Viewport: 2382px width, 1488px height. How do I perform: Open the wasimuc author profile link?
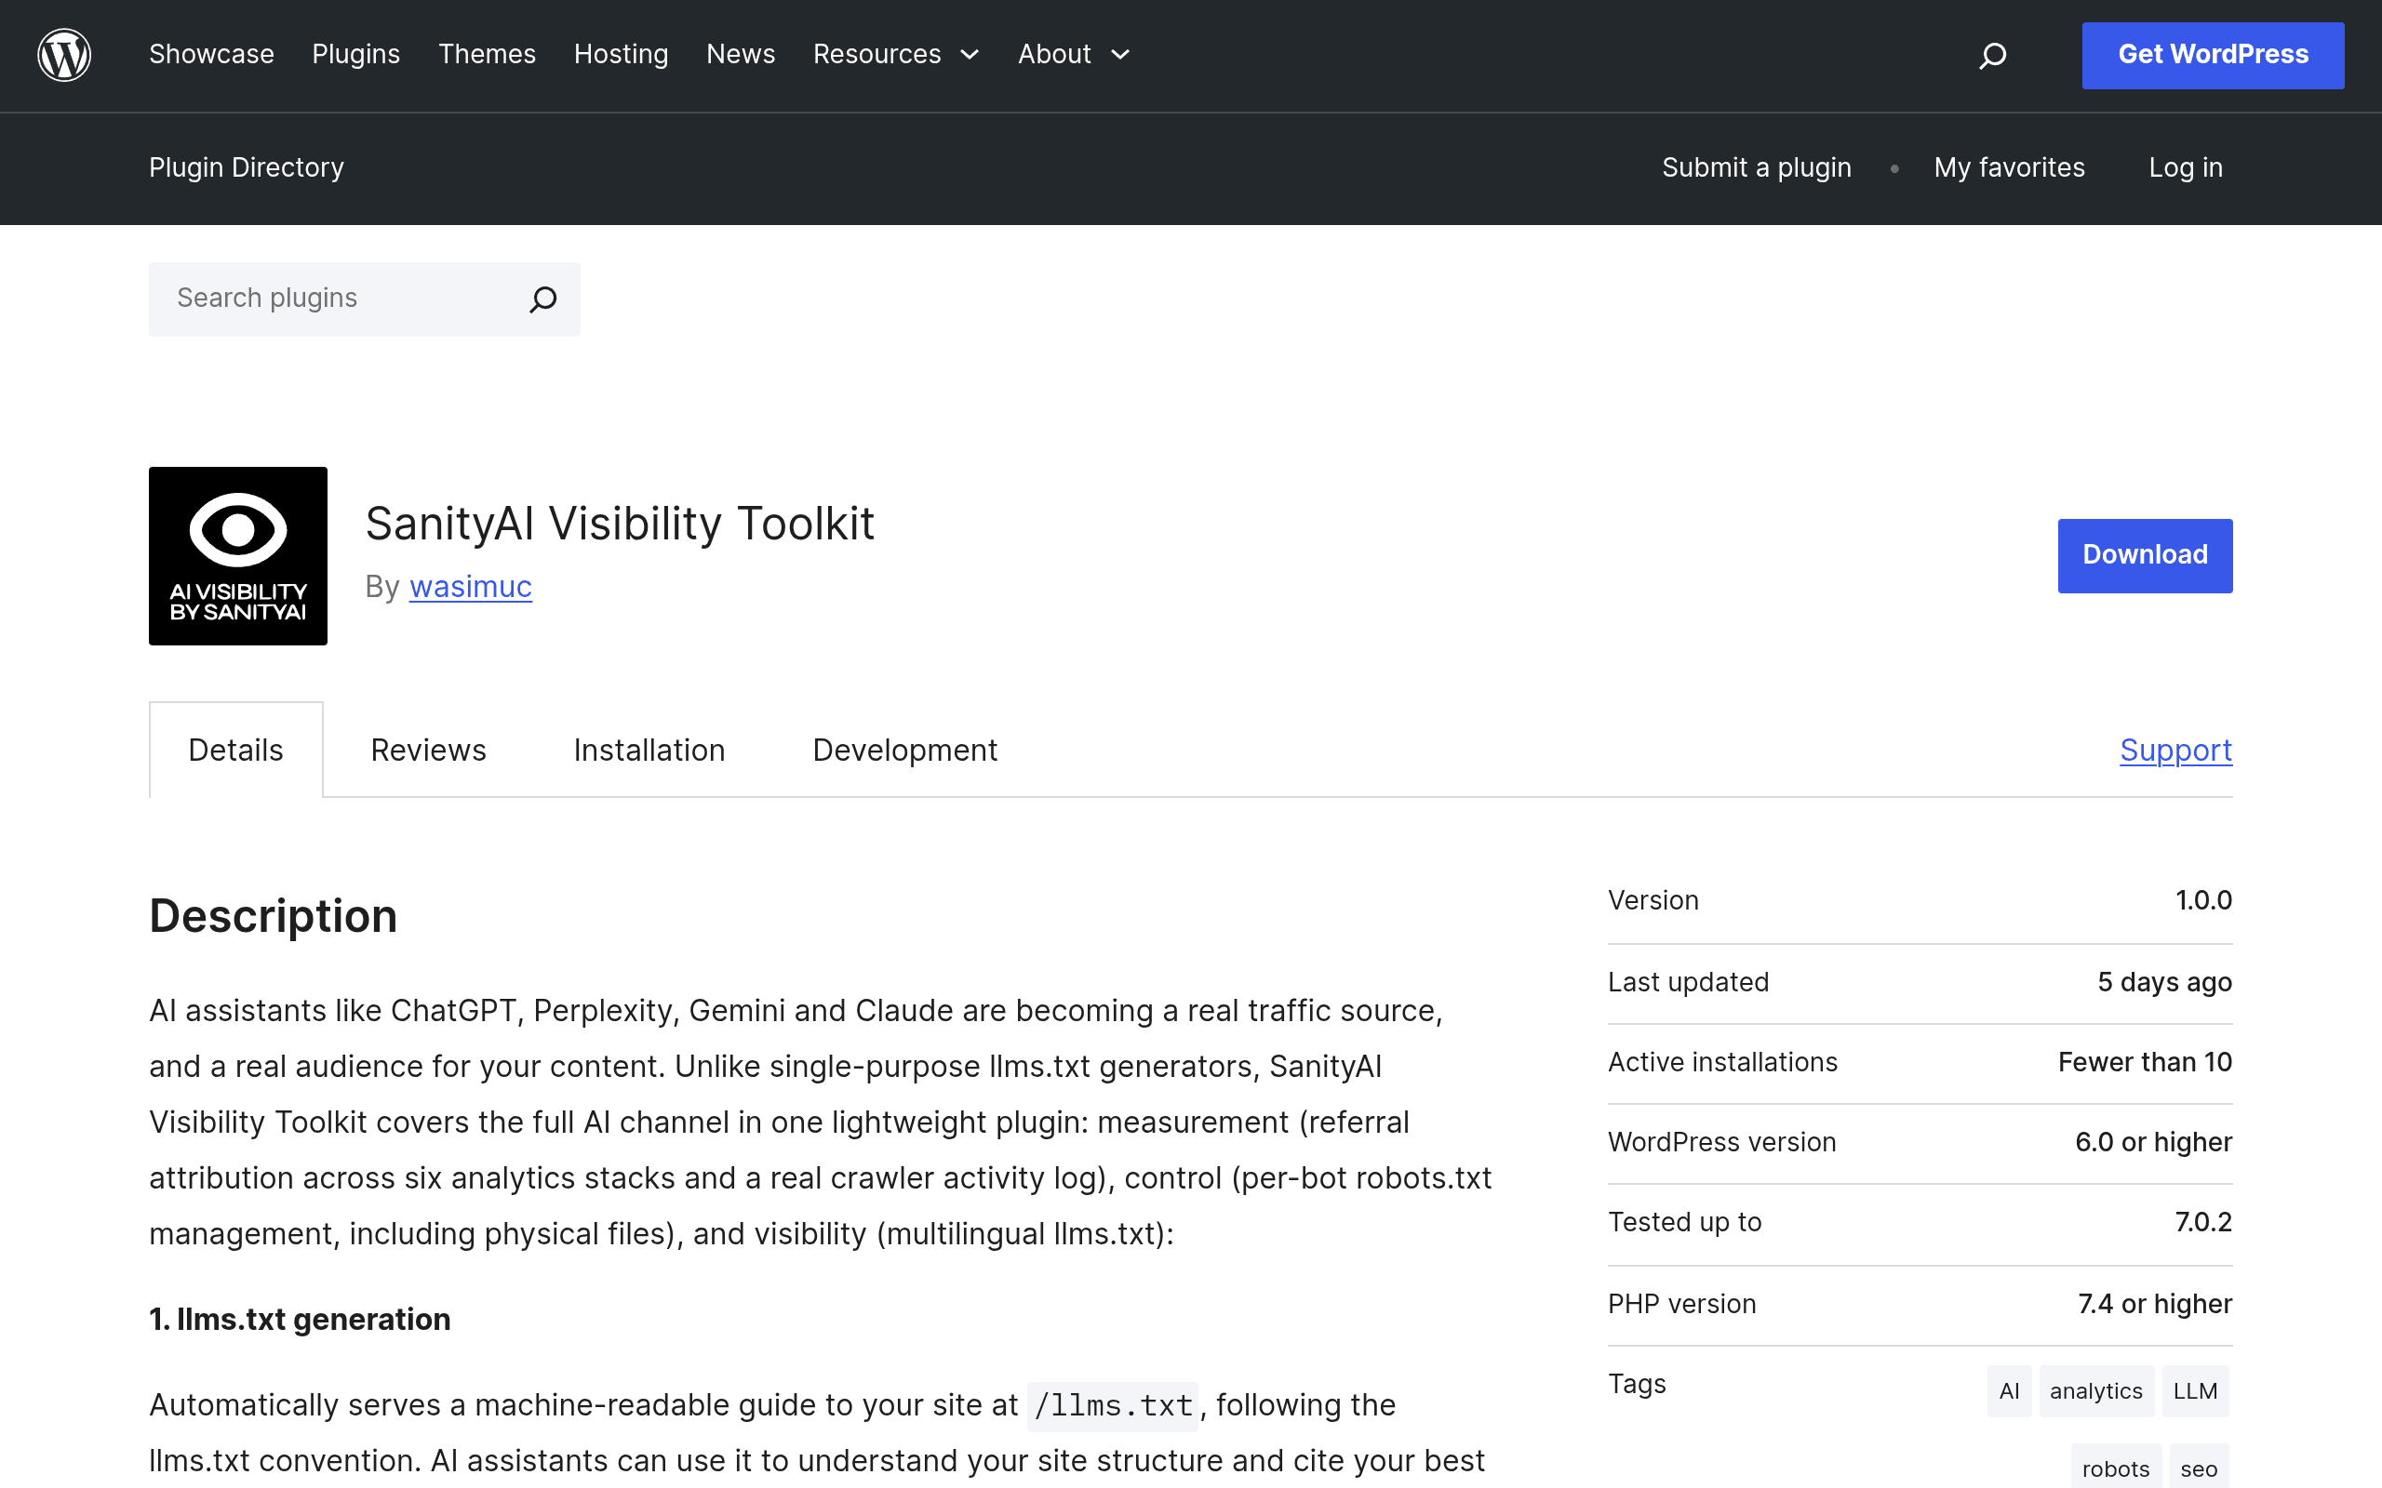click(471, 587)
